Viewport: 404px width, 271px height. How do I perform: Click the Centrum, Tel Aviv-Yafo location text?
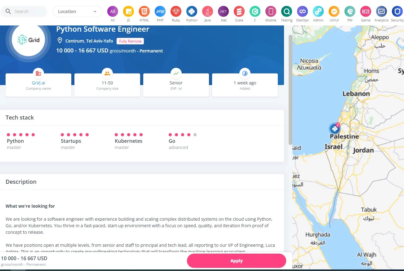89,41
